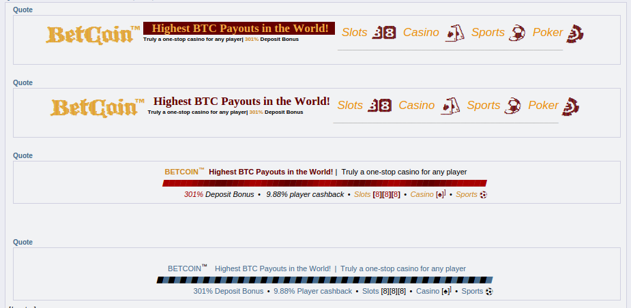Click the playing cards icon in the plain-headline banner

pyautogui.click(x=451, y=106)
